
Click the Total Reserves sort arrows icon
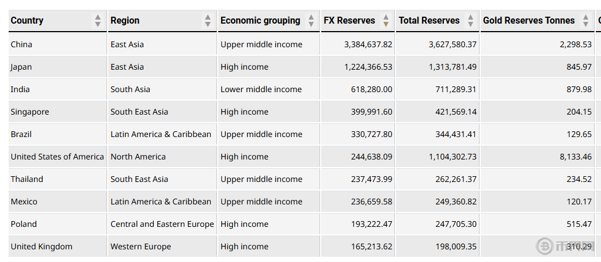[471, 21]
